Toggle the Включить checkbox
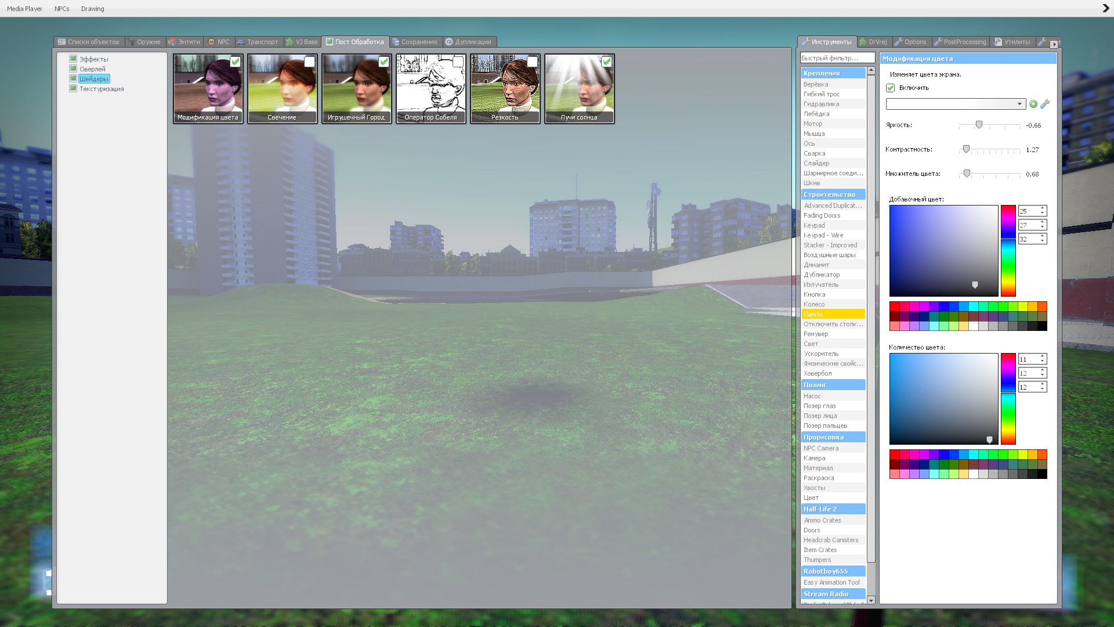Viewport: 1114px width, 627px height. coord(891,88)
